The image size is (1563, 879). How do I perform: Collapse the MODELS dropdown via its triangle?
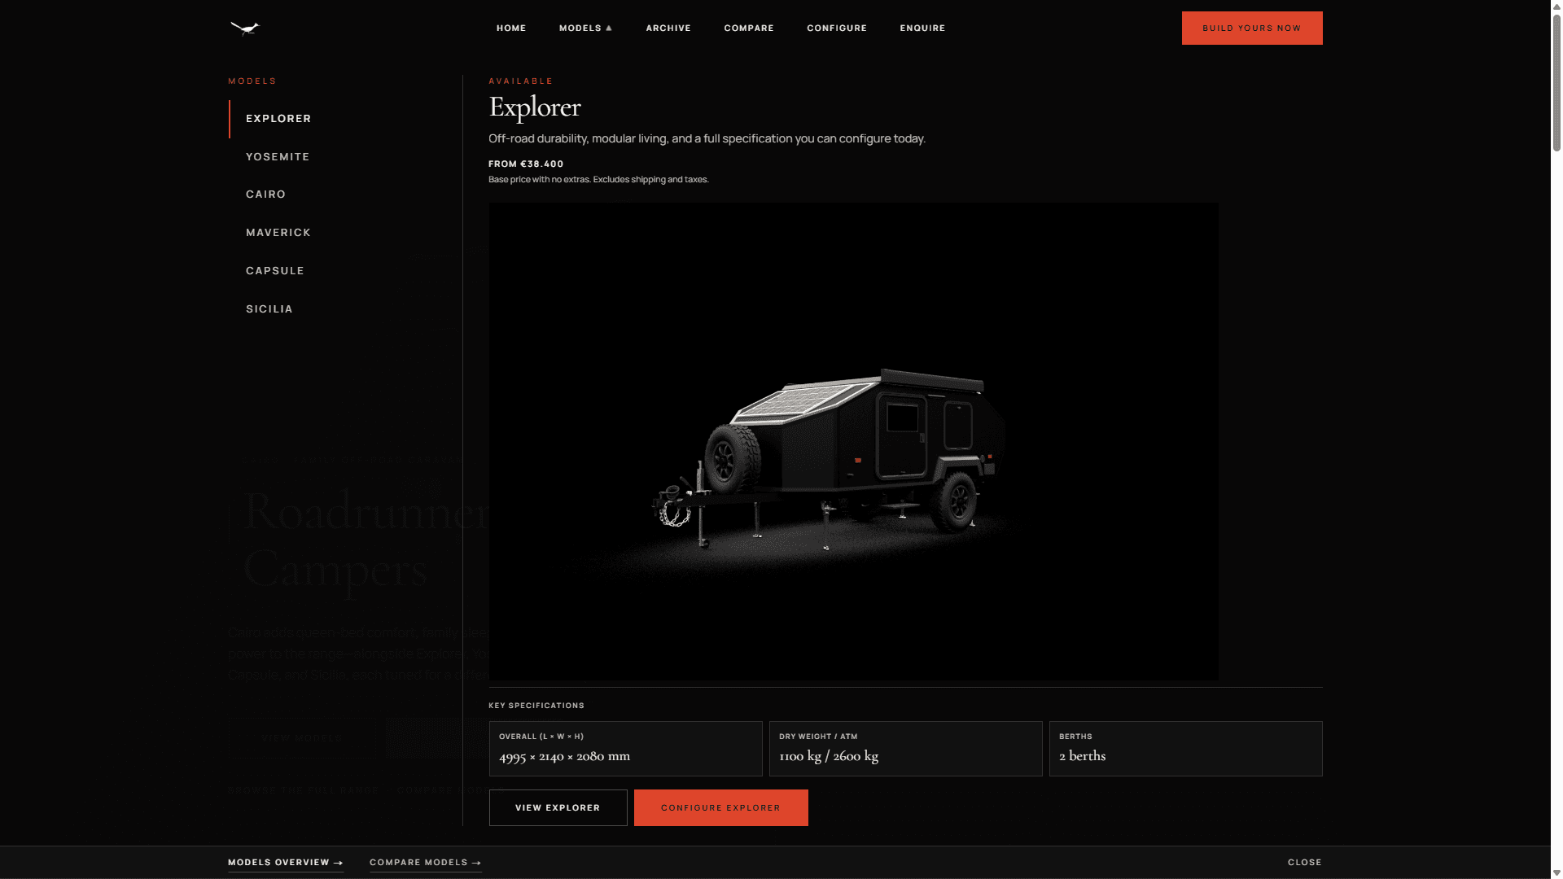click(609, 28)
